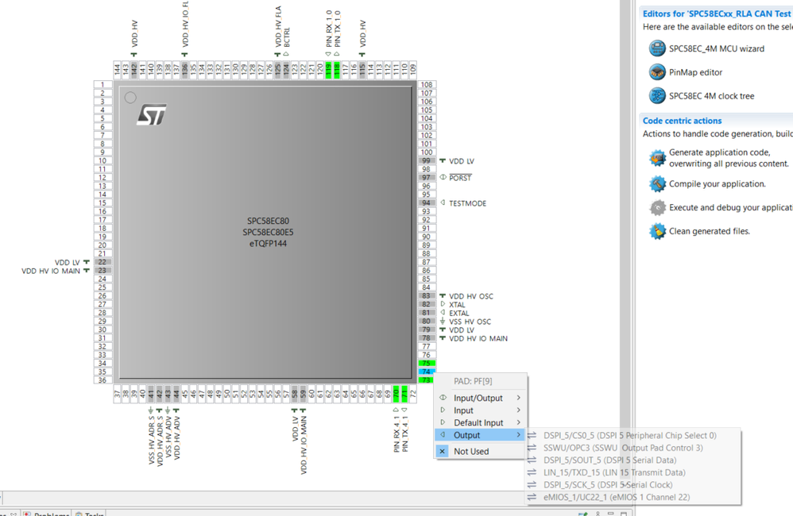The height and width of the screenshot is (516, 793).
Task: Choose Not Used in the pad menu
Action: (478, 452)
